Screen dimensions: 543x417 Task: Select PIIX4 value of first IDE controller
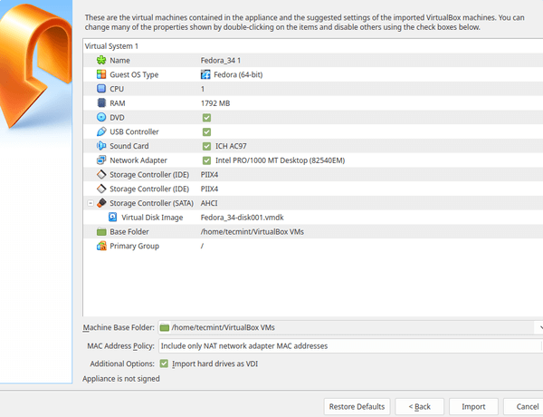pos(209,174)
